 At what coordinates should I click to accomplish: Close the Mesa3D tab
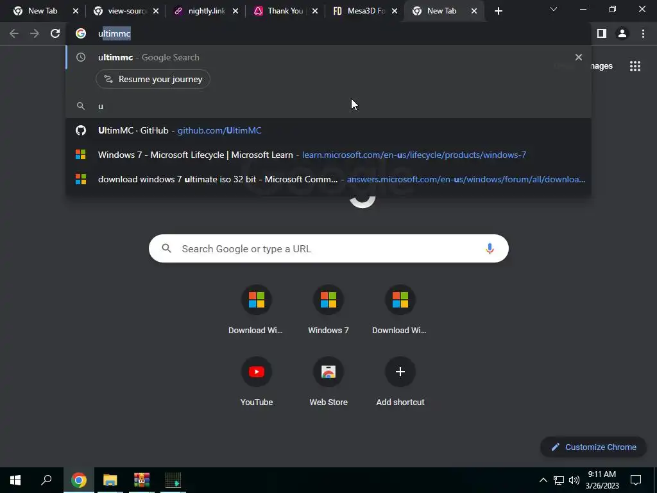(395, 12)
